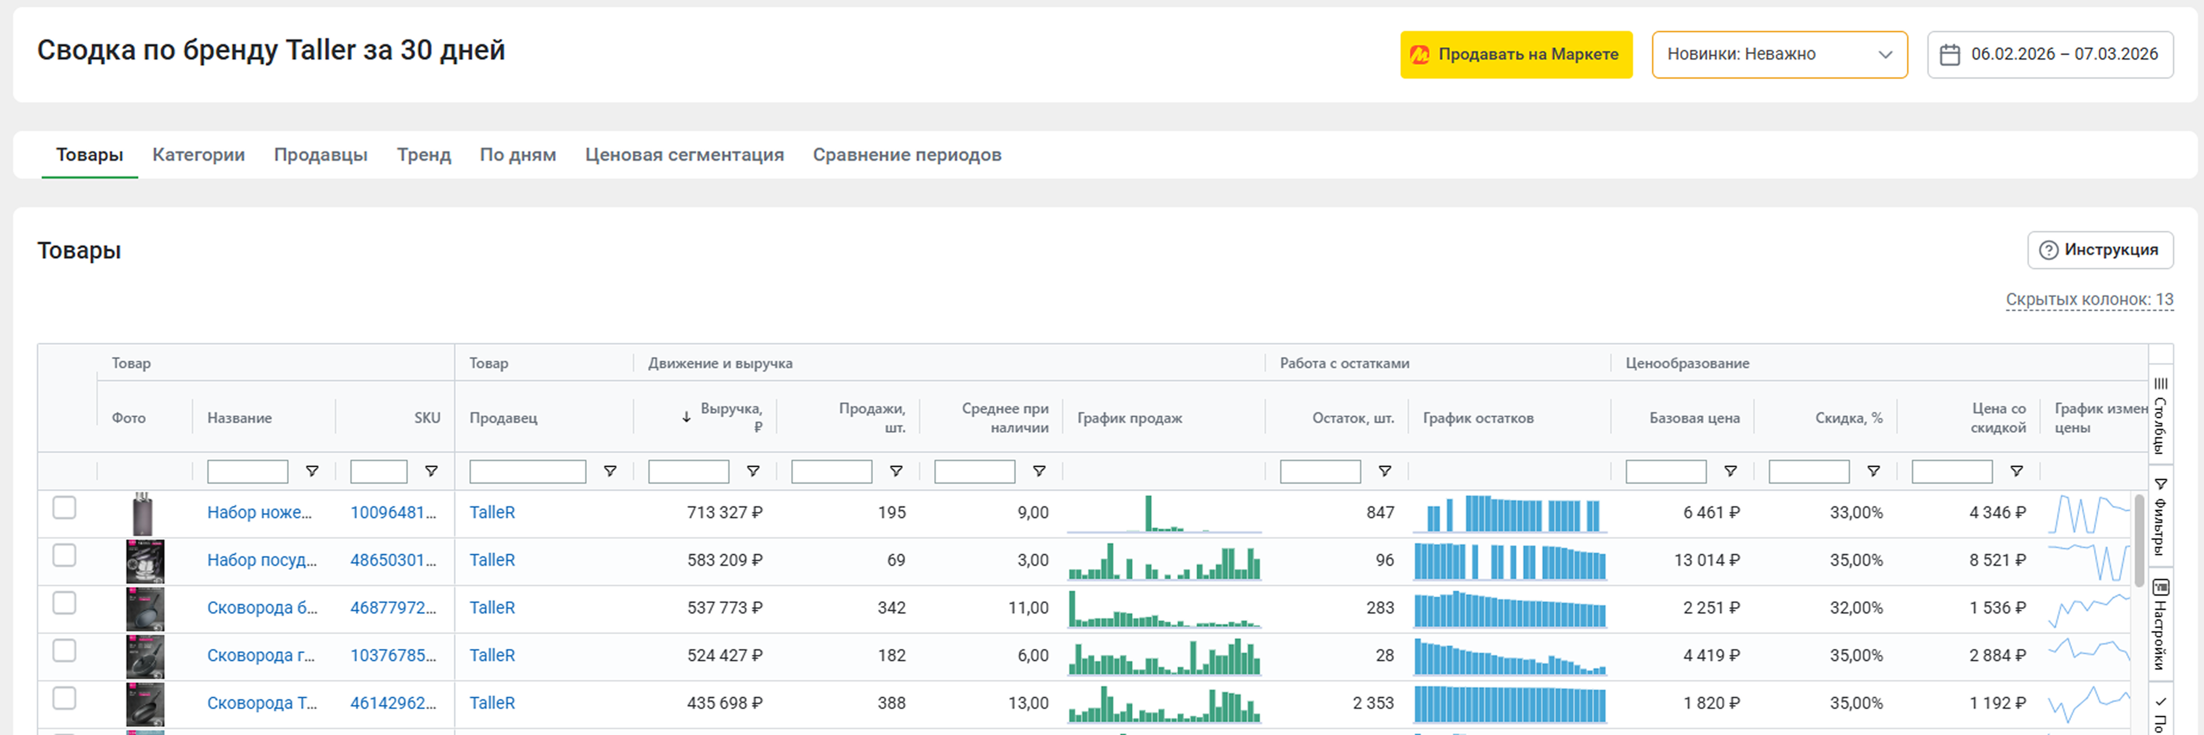Click the calendar icon in date range
This screenshot has width=2204, height=735.
point(1949,55)
